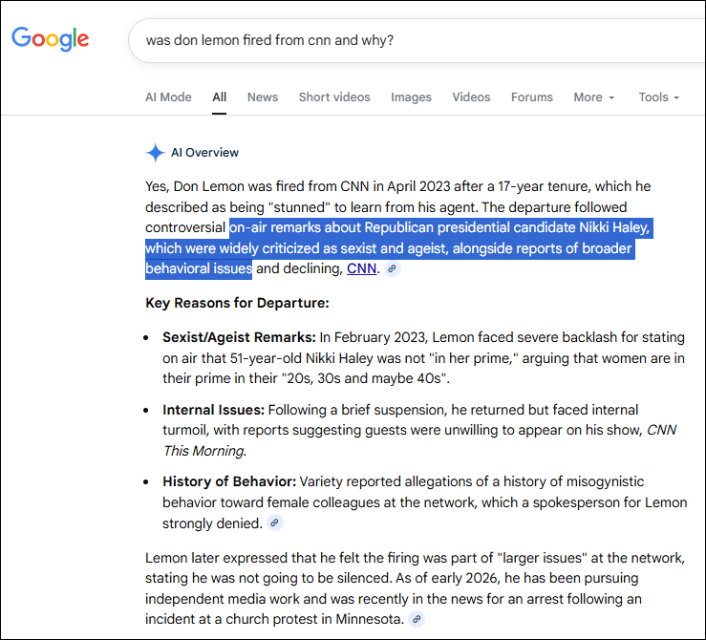The width and height of the screenshot is (706, 640).
Task: Open source link icon after 'strongly denied'
Action: click(275, 523)
